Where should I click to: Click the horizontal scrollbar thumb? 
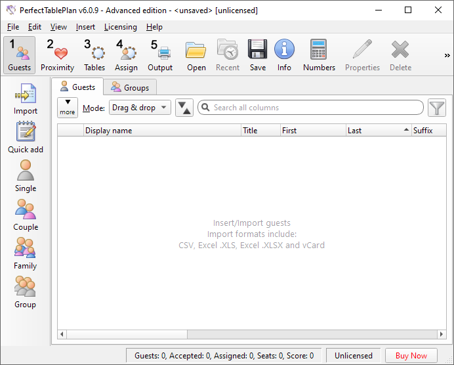click(127, 334)
